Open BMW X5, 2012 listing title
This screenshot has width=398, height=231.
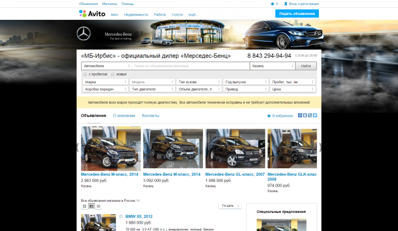point(139,216)
